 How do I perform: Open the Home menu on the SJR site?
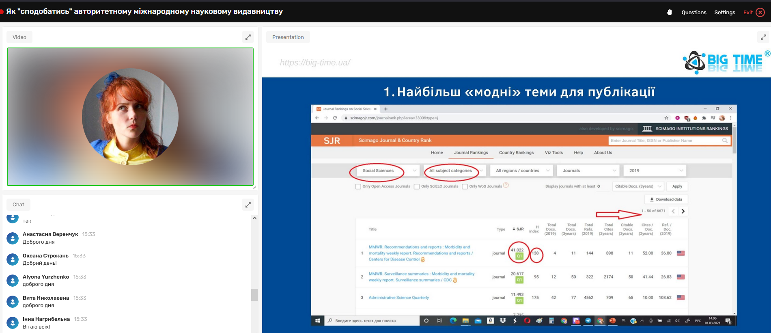[437, 153]
